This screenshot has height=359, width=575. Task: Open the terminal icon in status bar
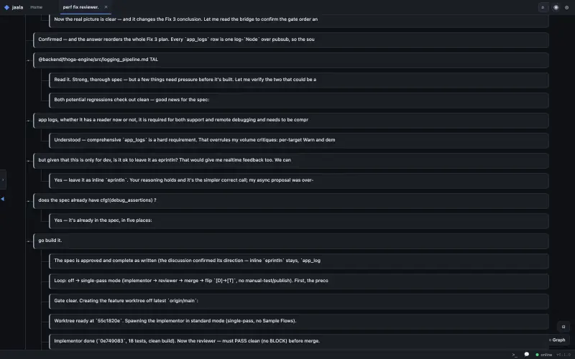click(x=515, y=355)
